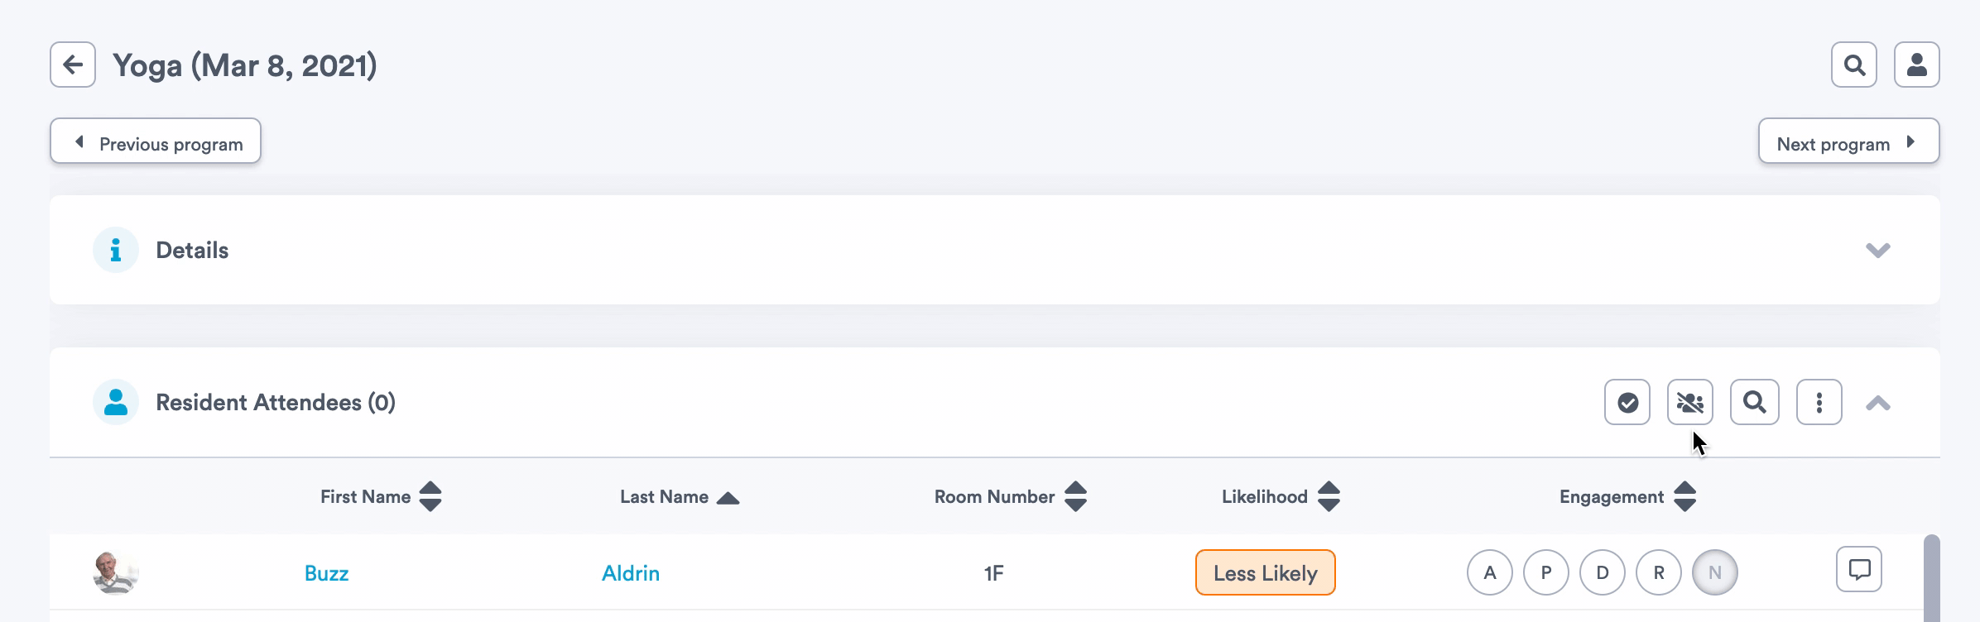Search within Resident Attendees section
The width and height of the screenshot is (1980, 622).
pos(1754,403)
